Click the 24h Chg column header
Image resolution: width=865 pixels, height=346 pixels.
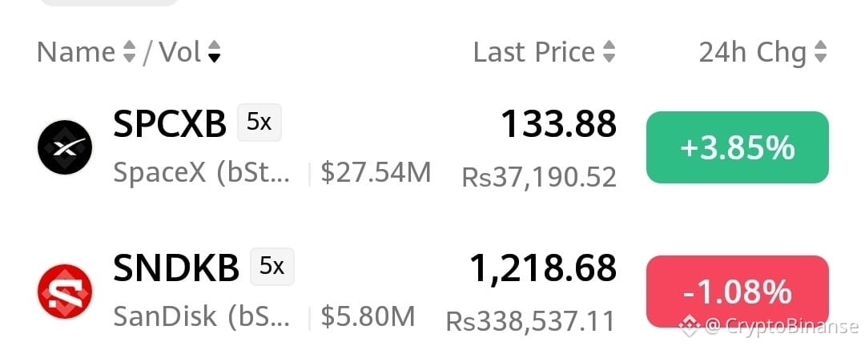point(753,52)
